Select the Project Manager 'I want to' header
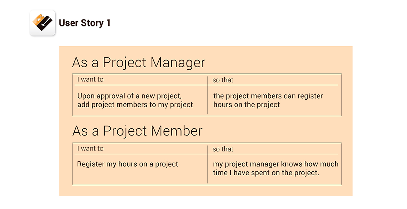Image resolution: width=407 pixels, height=209 pixels. click(x=90, y=79)
